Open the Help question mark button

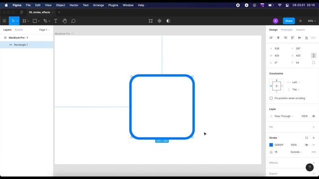pyautogui.click(x=310, y=168)
